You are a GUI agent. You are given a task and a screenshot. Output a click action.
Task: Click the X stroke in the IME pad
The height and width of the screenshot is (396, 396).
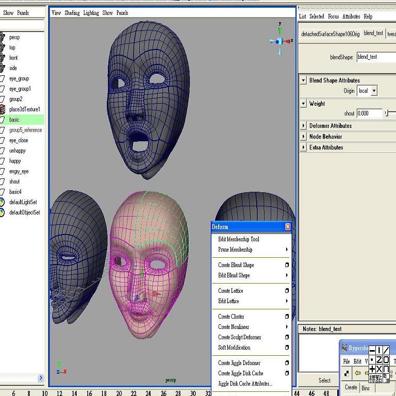pyautogui.click(x=379, y=369)
